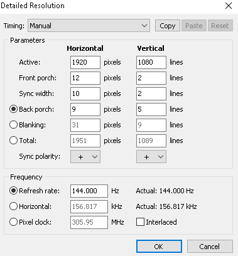Image resolution: width=238 pixels, height=256 pixels.
Task: Enable the Interlaced checkbox
Action: coord(140,222)
